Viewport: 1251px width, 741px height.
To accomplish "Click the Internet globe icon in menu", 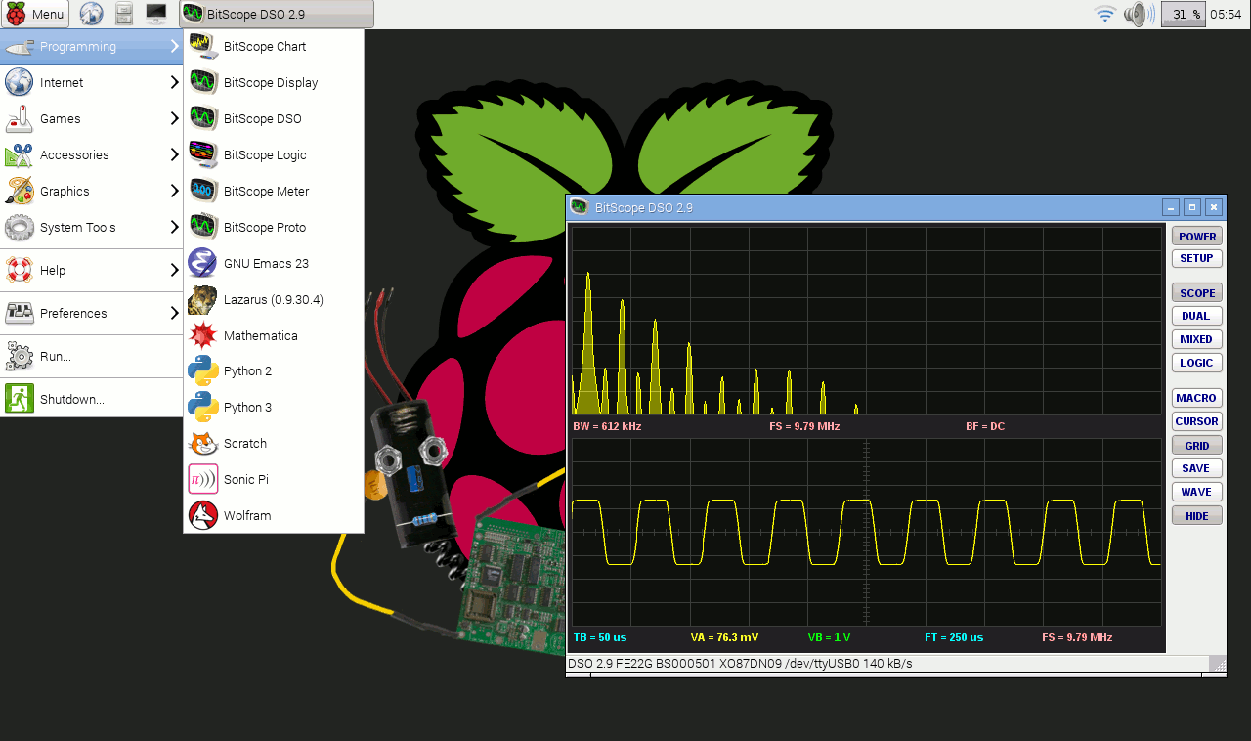I will [20, 82].
